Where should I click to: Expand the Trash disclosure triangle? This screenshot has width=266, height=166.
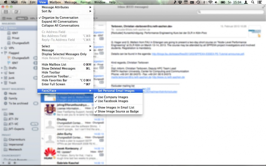(2, 83)
